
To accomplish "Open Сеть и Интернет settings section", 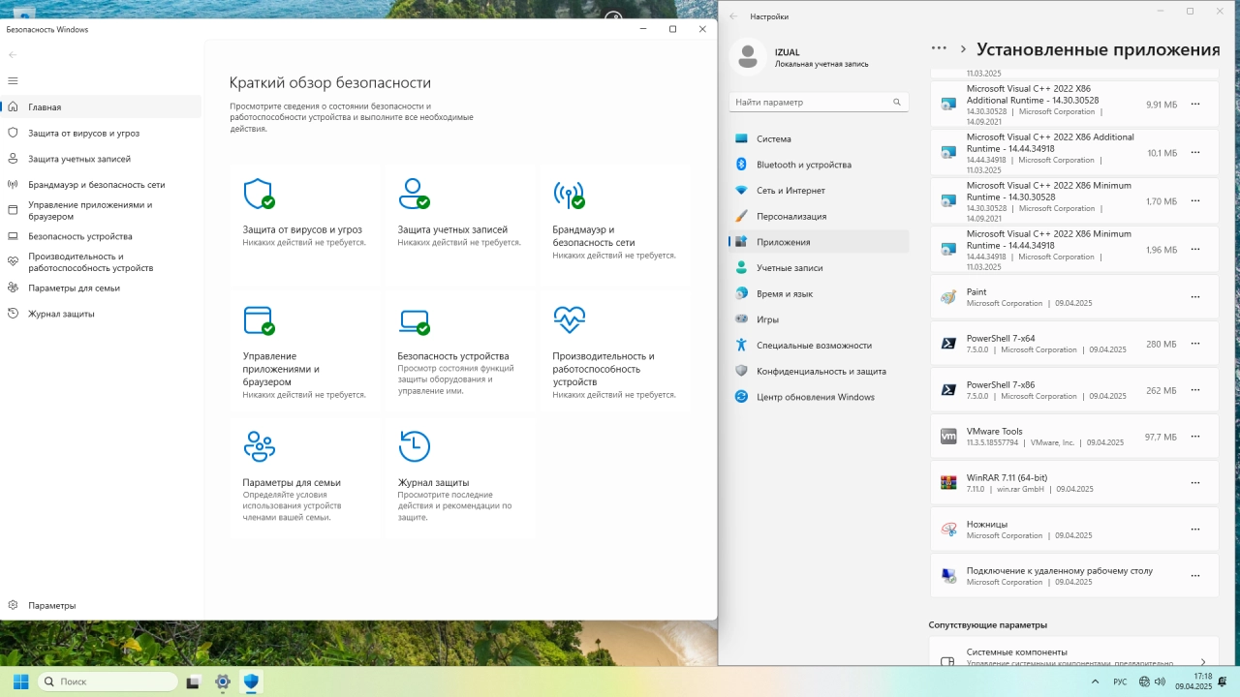I will point(819,191).
